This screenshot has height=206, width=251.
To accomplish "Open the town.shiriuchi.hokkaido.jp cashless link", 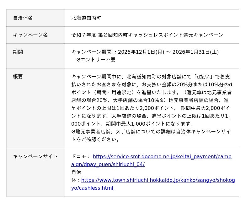I will (158, 180).
